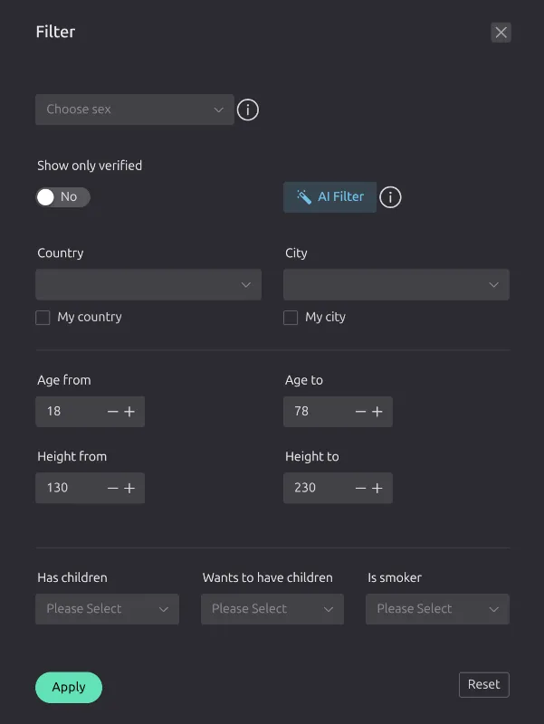Enable the My city checkbox
The width and height of the screenshot is (544, 724).
[291, 318]
